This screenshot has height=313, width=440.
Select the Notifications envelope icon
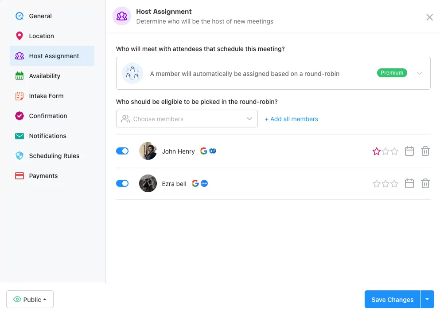(19, 136)
